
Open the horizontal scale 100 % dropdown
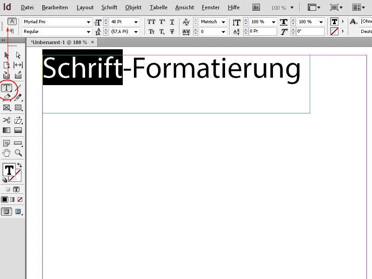(321, 22)
